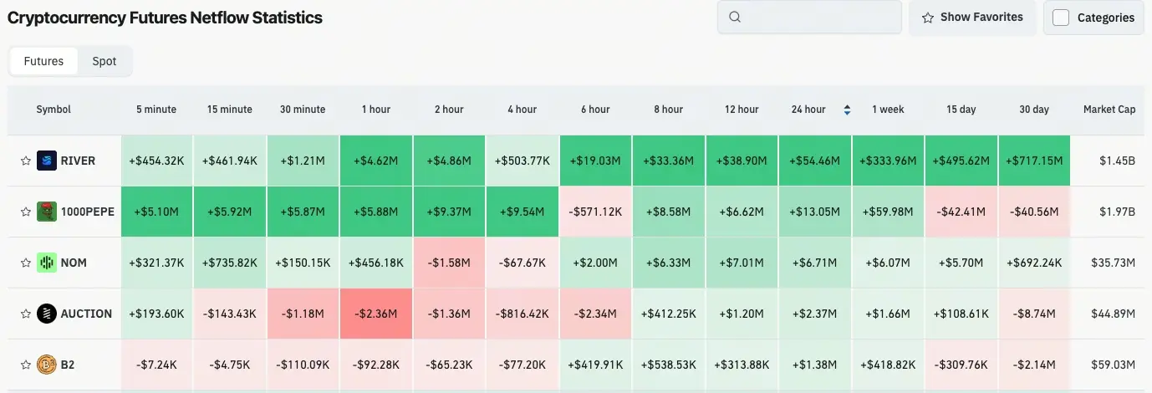Sort by the 2 hour column header

tap(449, 110)
